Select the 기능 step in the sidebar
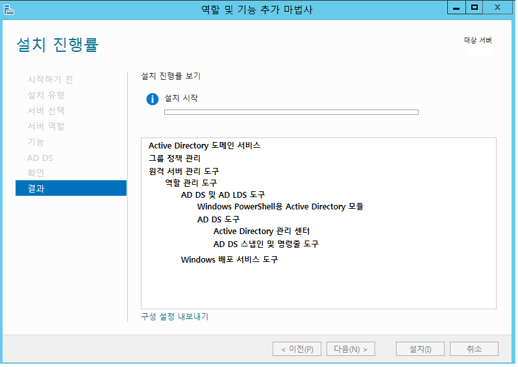The image size is (518, 367). [36, 142]
